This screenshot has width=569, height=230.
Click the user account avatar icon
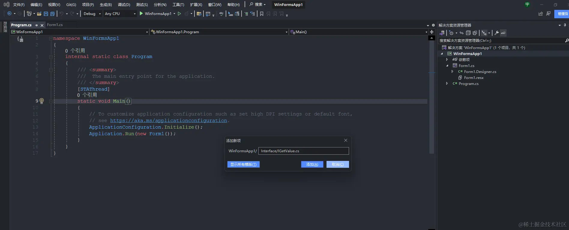[527, 4]
